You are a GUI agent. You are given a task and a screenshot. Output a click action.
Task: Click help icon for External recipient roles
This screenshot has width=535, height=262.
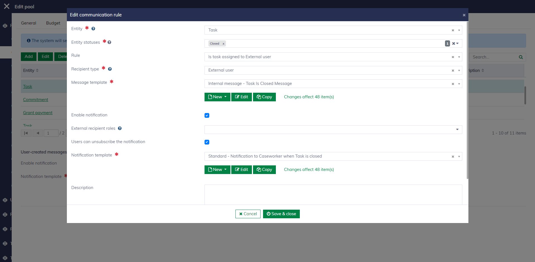click(x=120, y=128)
